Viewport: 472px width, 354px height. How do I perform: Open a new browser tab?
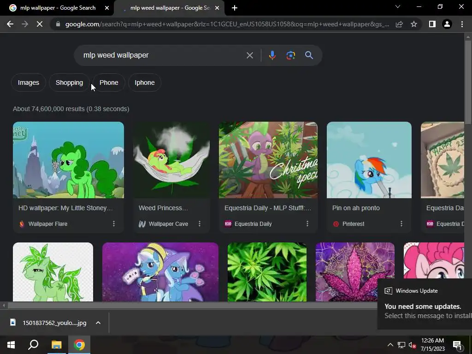click(235, 8)
